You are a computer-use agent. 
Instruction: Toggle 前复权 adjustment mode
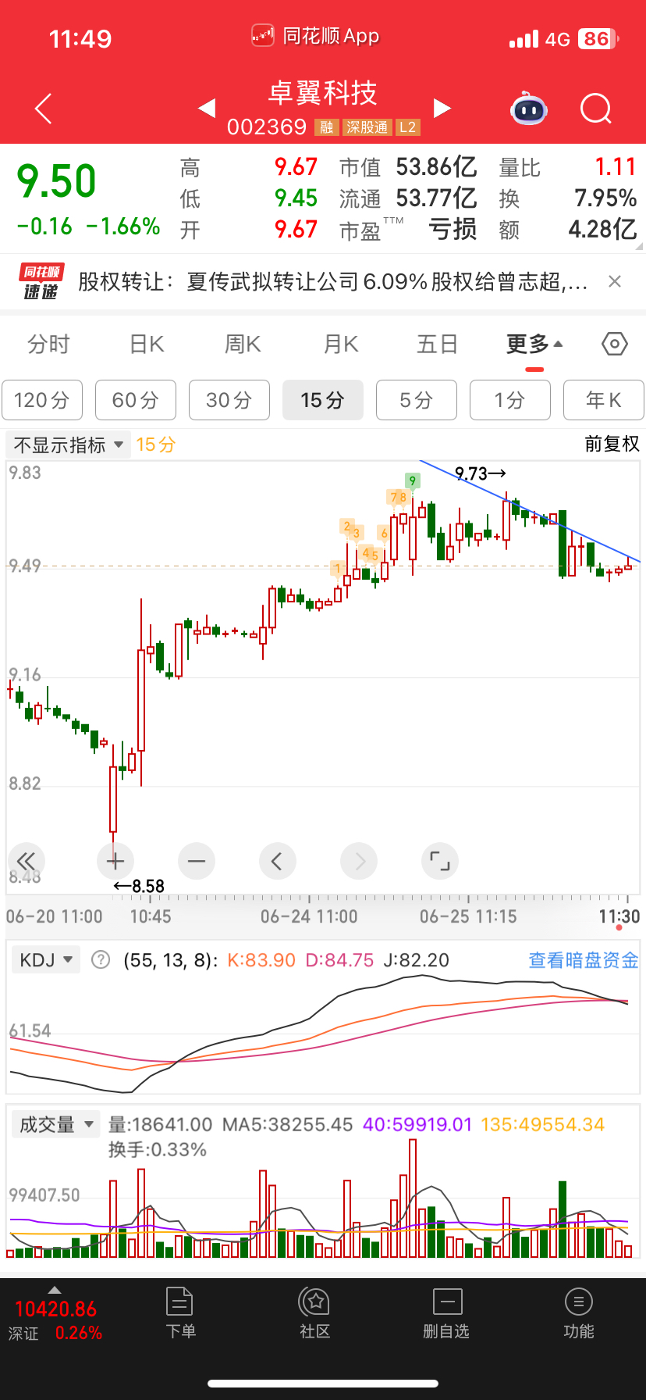pos(612,444)
